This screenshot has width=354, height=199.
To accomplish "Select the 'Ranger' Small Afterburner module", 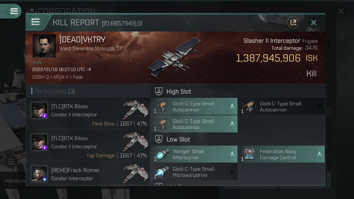I will coord(194,154).
